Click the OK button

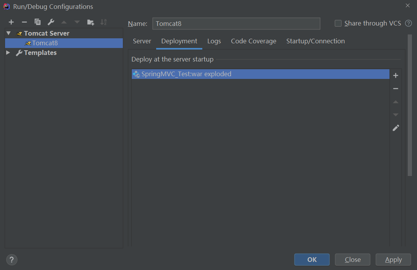point(312,260)
